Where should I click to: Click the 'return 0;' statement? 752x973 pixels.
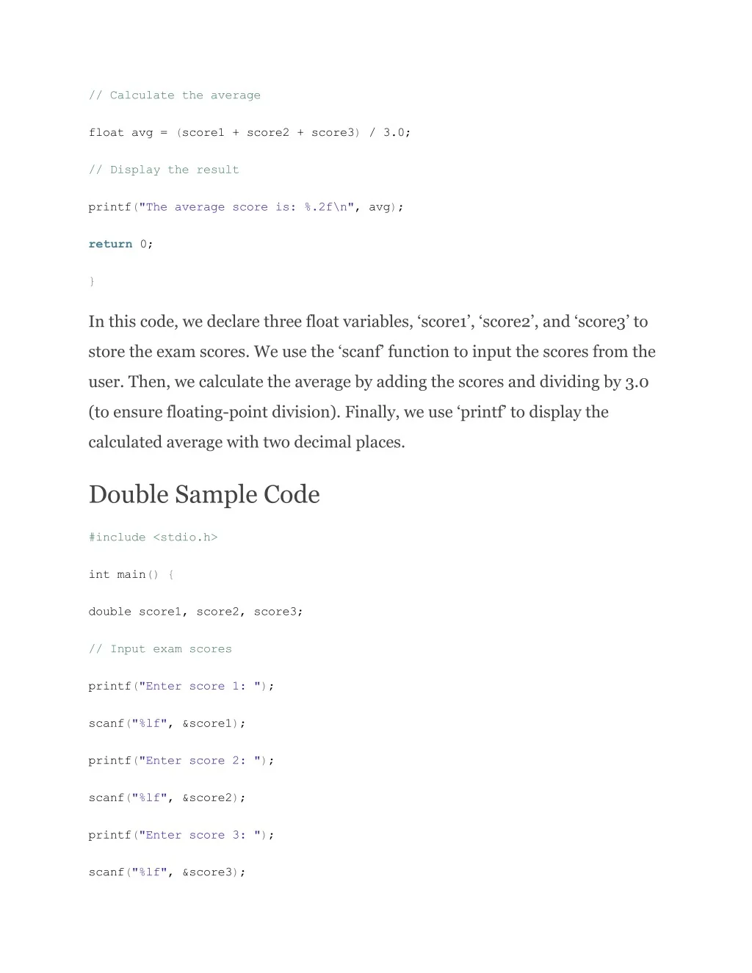click(120, 244)
